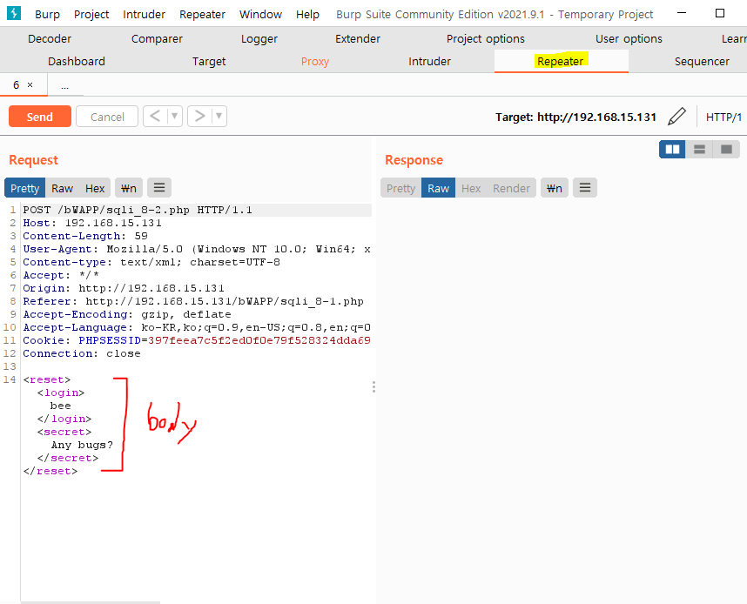This screenshot has height=604, width=747.
Task: Switch to the Comparer tab
Action: point(157,38)
